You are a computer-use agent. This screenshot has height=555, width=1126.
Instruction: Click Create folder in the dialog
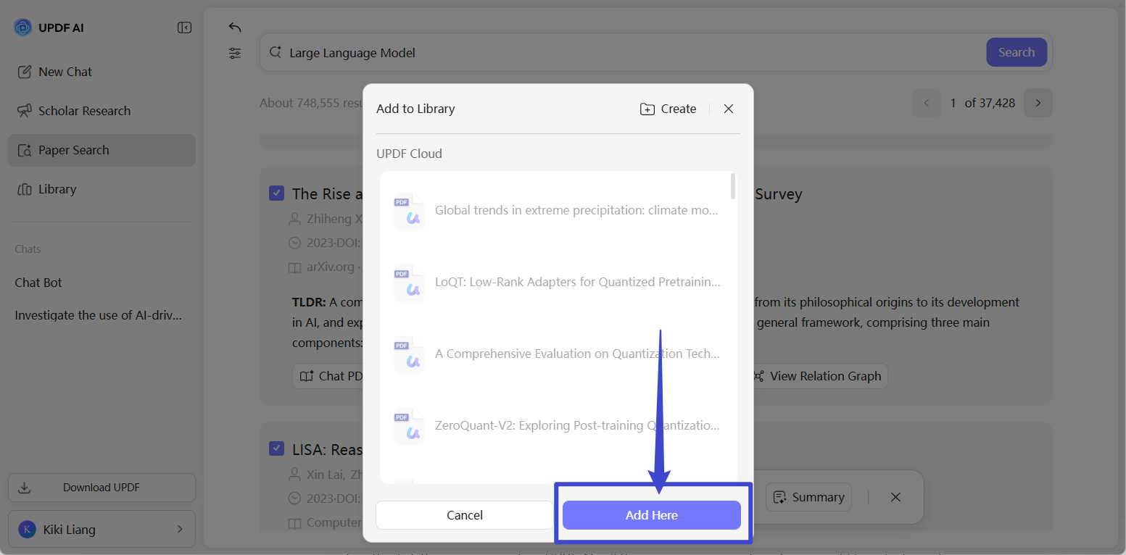668,109
